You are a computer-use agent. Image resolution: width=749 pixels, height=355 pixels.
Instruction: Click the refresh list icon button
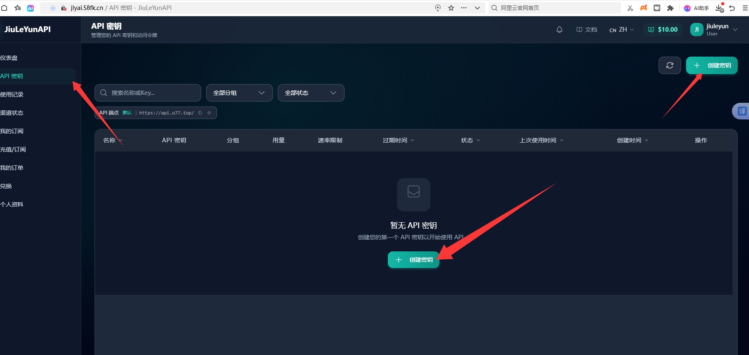[670, 65]
